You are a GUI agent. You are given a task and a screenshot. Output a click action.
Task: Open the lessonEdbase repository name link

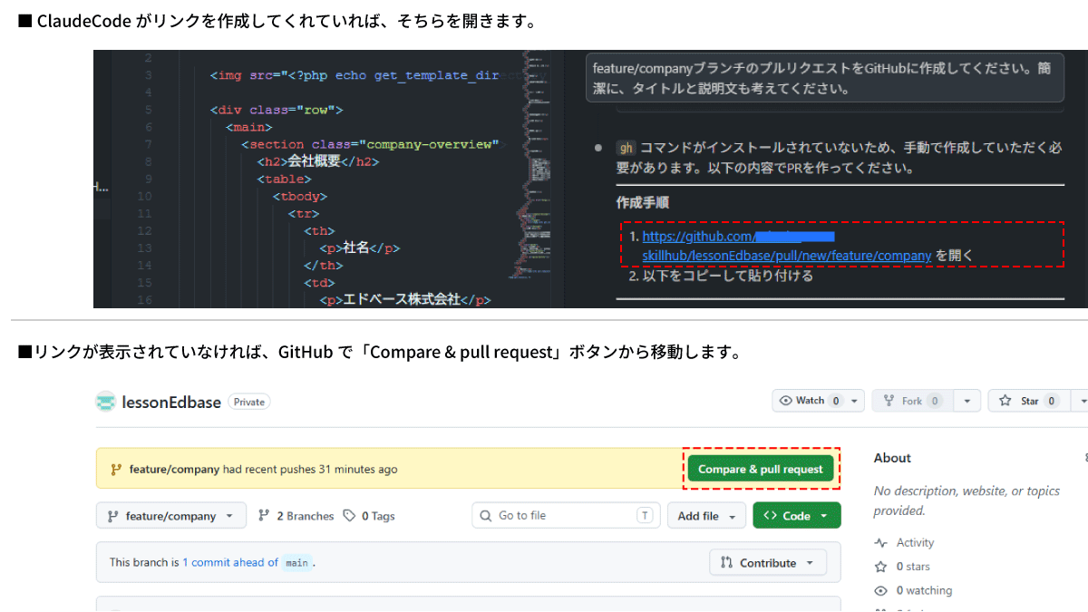171,402
